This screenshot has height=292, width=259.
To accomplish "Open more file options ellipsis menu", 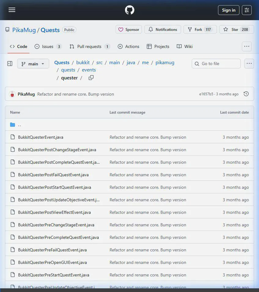I will [249, 64].
